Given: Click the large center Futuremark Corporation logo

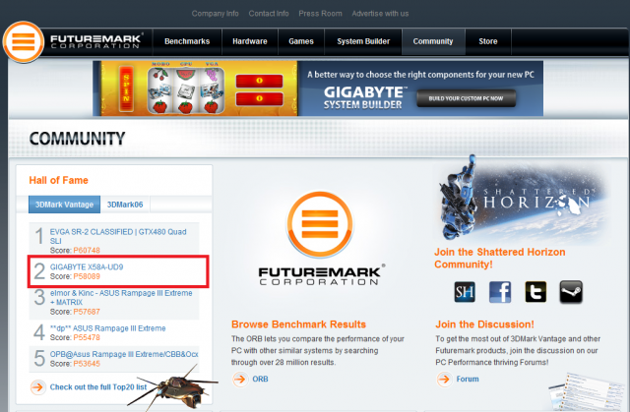Looking at the screenshot, I should tap(320, 239).
